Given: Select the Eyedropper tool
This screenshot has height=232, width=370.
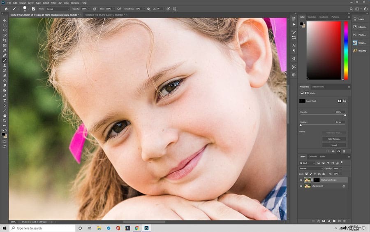Looking at the screenshot, I should click(5, 50).
